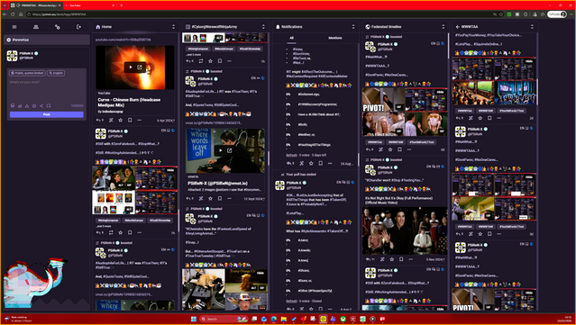Switch to the YouTube browser tab
This screenshot has height=325, width=576.
click(88, 5)
